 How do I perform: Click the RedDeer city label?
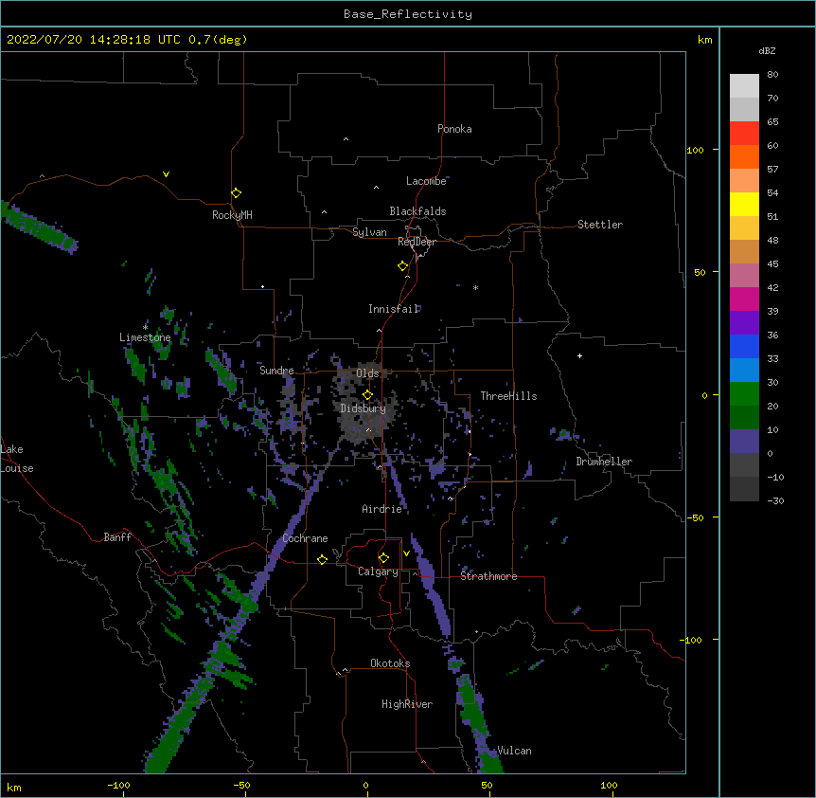[417, 242]
